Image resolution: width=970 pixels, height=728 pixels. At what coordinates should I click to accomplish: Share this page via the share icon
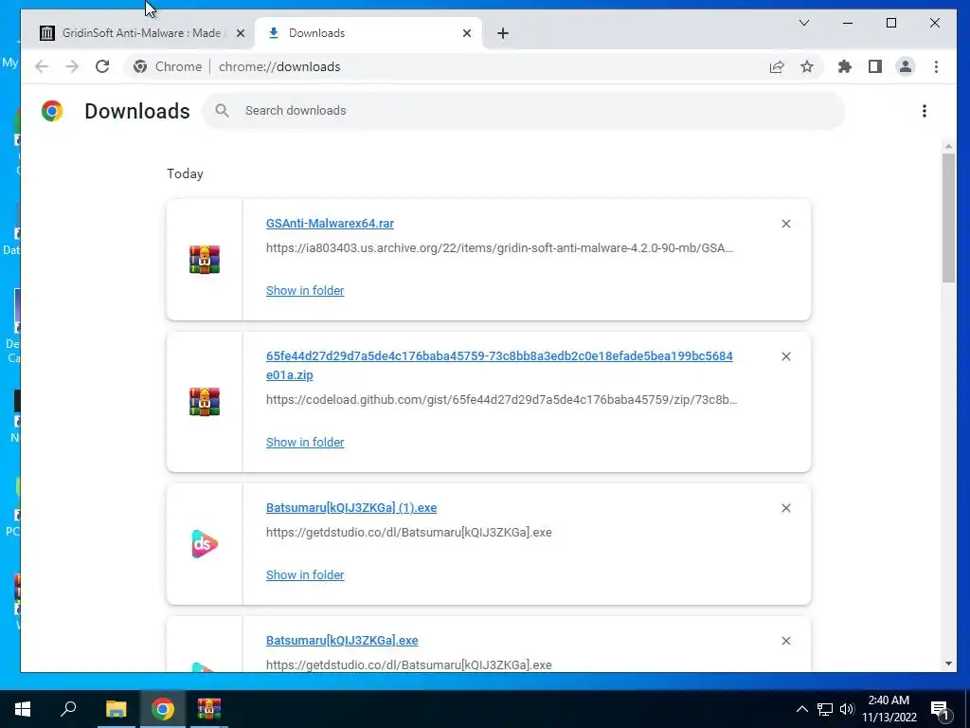coord(777,67)
